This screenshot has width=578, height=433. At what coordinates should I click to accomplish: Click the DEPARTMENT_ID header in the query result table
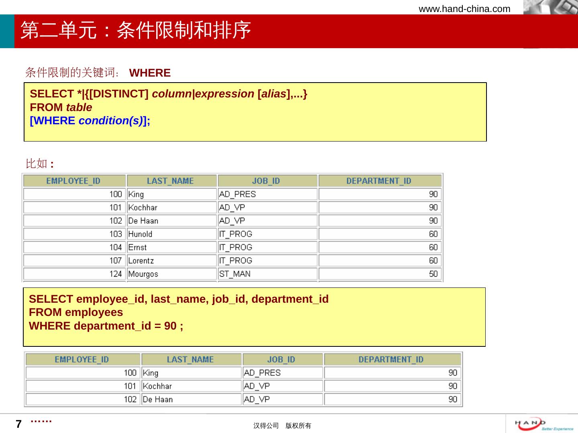pyautogui.click(x=393, y=360)
